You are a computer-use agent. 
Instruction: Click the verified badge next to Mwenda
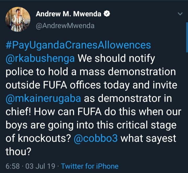click(x=107, y=14)
